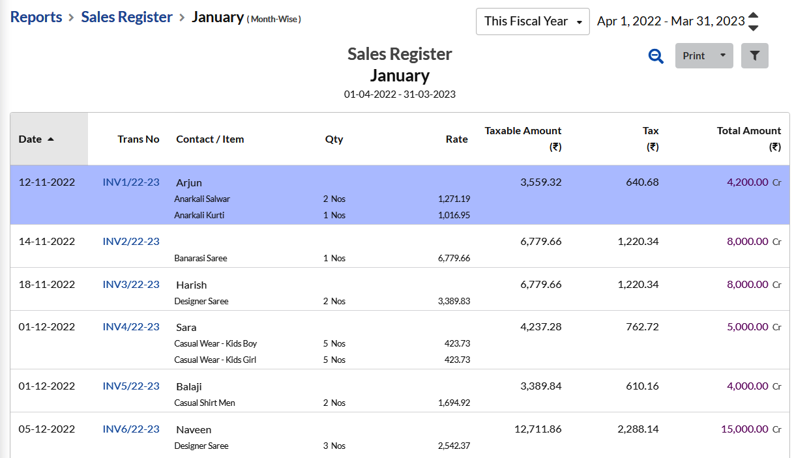
Task: Open invoice INV3/22-23
Action: 131,285
